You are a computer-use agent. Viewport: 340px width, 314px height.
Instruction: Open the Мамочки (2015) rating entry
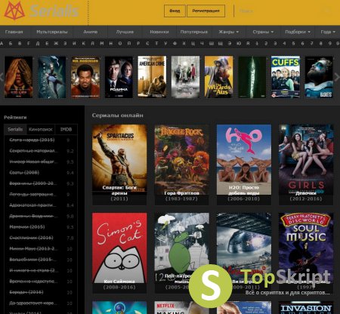(27, 227)
